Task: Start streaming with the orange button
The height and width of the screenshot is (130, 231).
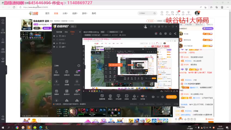Action: [x=171, y=97]
